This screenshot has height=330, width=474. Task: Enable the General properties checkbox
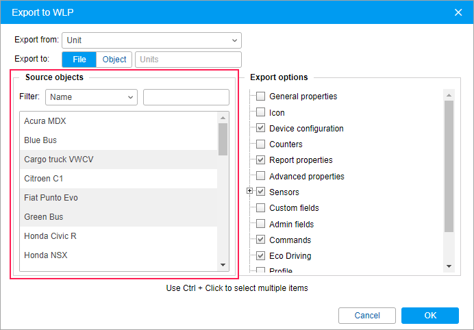point(260,97)
